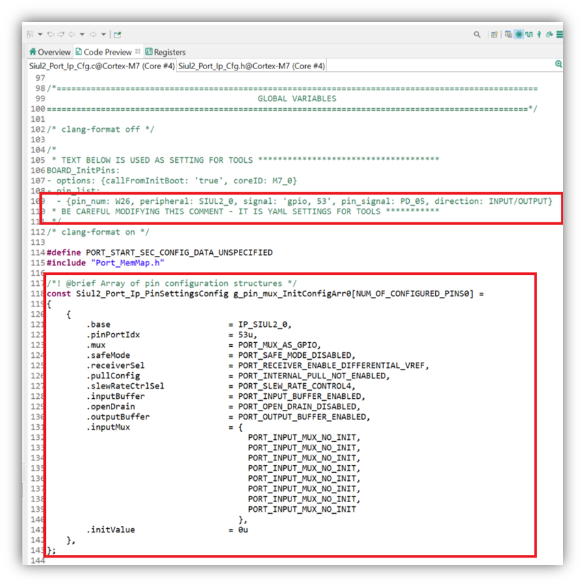
Task: Click the last PORT_INPUT_MUX_NO_INIT entry without comma
Action: coord(302,510)
